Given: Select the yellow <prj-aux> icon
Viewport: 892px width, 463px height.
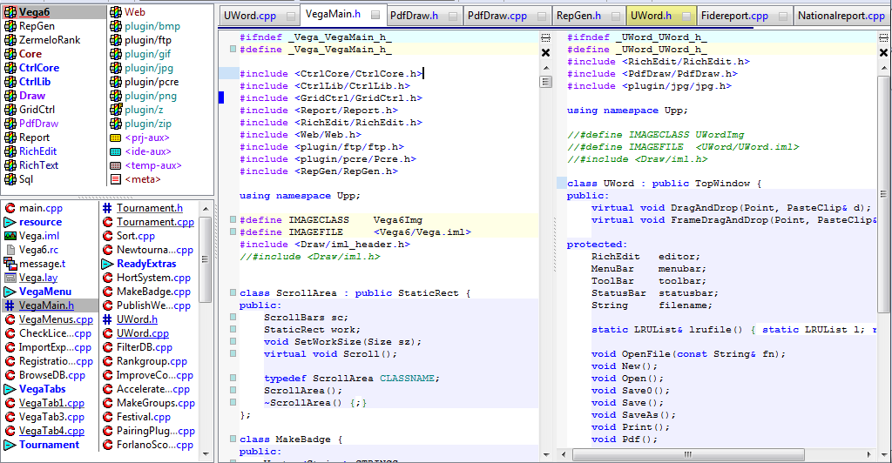Looking at the screenshot, I should click(115, 138).
